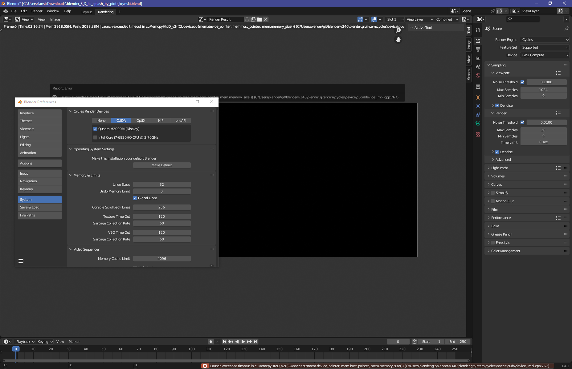Screen dimensions: 572x369
Task: Open the Performance presets list icon
Action: pyautogui.click(x=558, y=218)
